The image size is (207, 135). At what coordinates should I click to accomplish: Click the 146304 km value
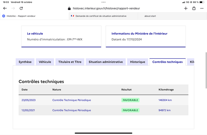[x=165, y=100]
